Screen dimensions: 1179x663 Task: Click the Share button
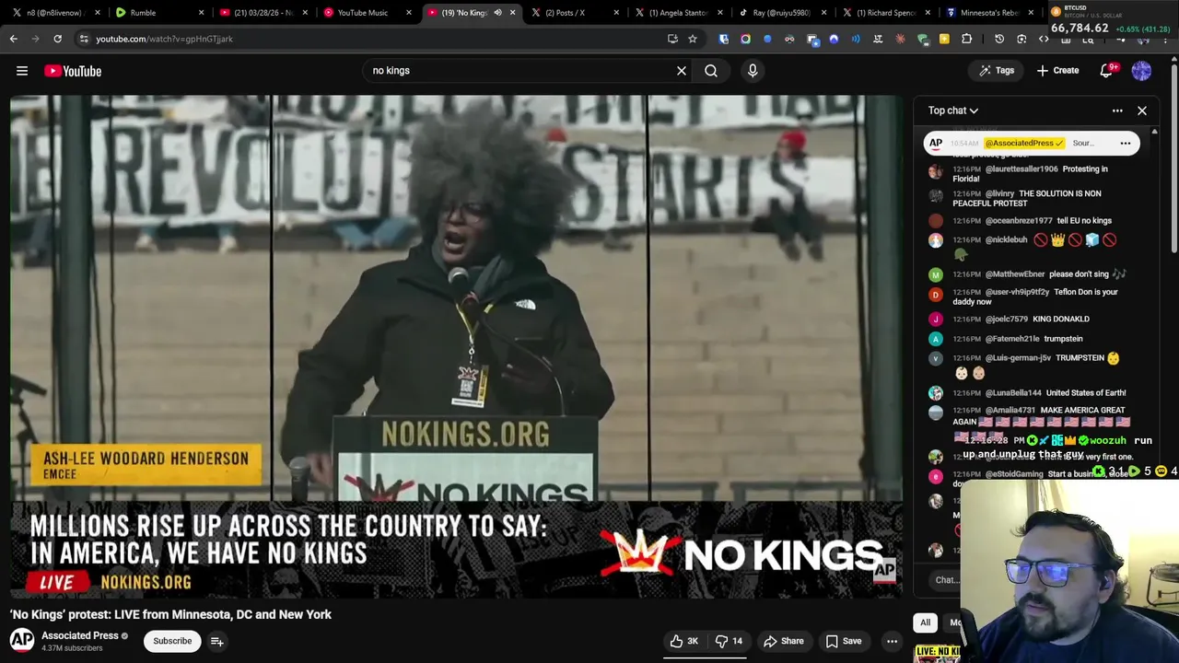[783, 641]
